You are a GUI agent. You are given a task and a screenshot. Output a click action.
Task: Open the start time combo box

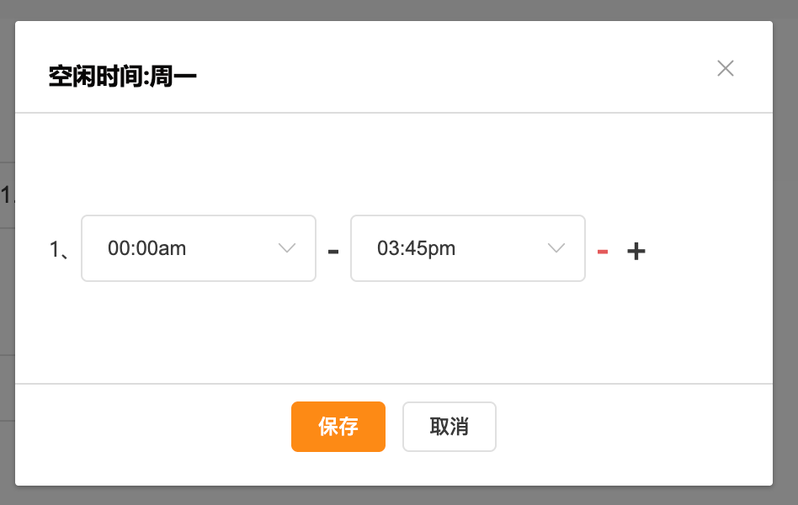[x=199, y=248]
